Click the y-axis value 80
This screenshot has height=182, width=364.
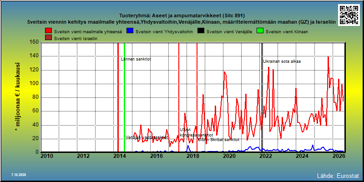tap(35, 97)
